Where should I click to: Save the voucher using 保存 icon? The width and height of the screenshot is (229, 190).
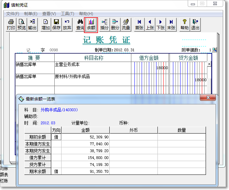(56, 24)
